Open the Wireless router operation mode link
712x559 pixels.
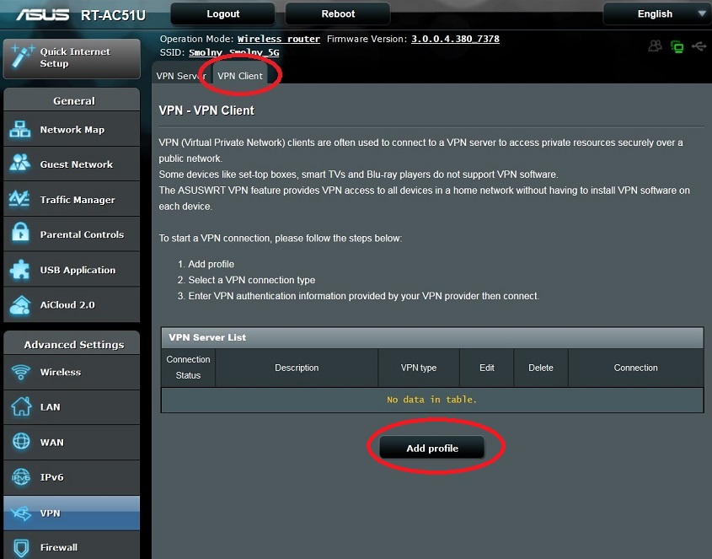click(279, 39)
